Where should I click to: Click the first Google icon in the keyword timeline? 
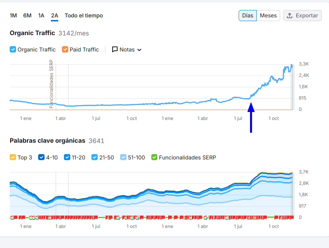click(x=12, y=218)
